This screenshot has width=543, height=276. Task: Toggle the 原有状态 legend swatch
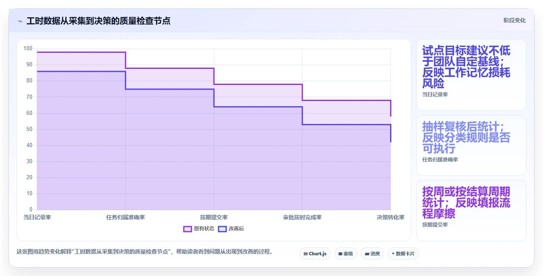click(x=188, y=229)
